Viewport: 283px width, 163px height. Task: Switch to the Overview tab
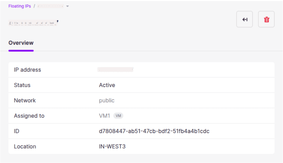[x=21, y=43]
